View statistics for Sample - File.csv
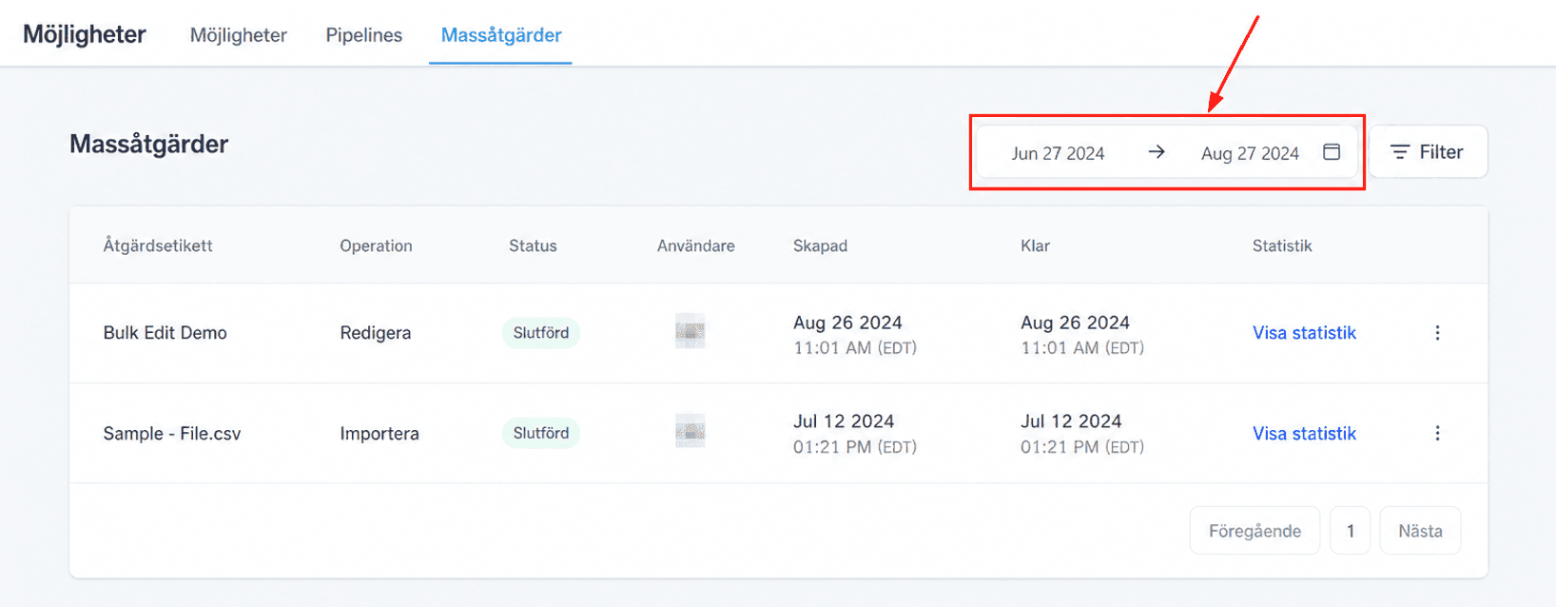1556x607 pixels. pyautogui.click(x=1304, y=433)
